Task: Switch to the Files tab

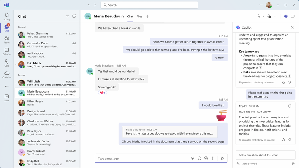Action: coord(139,16)
